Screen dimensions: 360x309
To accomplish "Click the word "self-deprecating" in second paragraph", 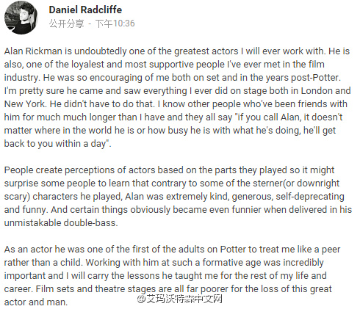I will (x=310, y=197).
